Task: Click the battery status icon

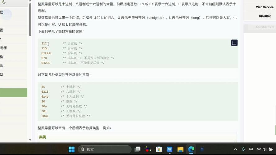Action: click(x=270, y=149)
